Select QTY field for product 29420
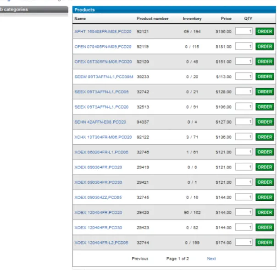 coord(244,212)
